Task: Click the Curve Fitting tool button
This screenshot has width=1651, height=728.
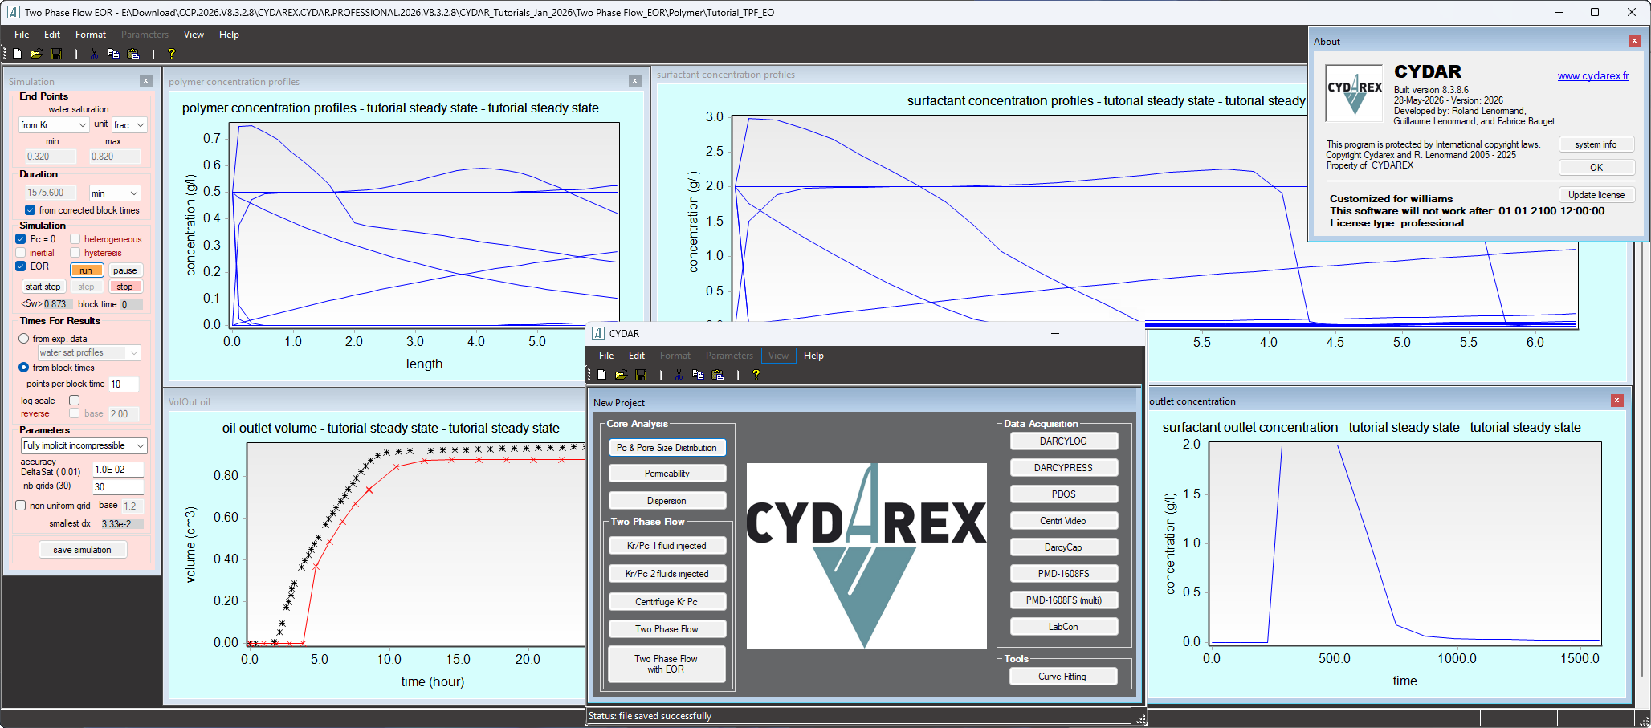Action: [x=1062, y=677]
